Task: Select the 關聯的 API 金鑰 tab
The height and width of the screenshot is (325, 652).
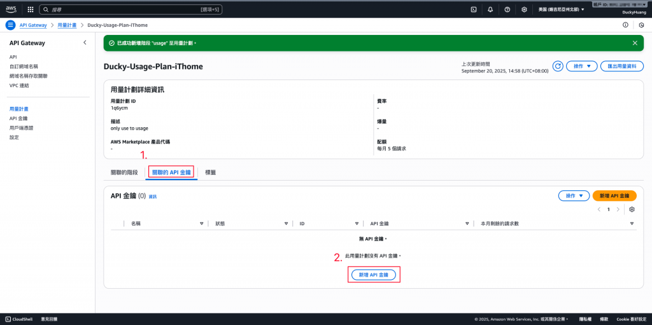Action: point(171,172)
